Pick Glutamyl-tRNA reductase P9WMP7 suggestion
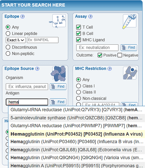This screenshot has height=168, width=145. [77, 126]
